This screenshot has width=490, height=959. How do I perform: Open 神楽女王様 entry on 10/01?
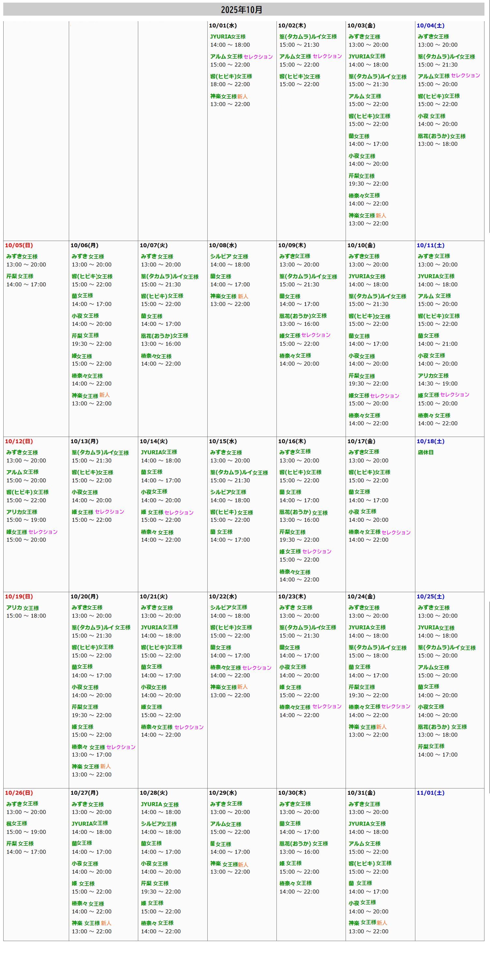click(x=223, y=97)
